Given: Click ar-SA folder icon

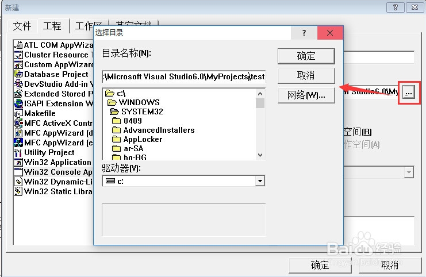Looking at the screenshot, I should click(x=116, y=148).
